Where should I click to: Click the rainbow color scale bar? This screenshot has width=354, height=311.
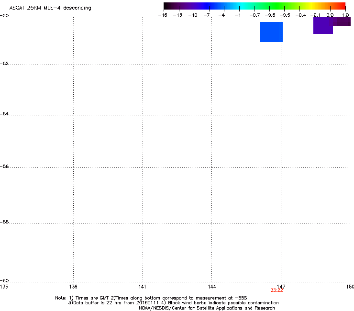click(x=254, y=6)
